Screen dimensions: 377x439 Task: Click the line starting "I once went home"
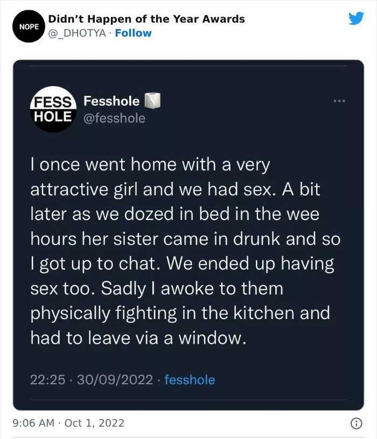(150, 165)
